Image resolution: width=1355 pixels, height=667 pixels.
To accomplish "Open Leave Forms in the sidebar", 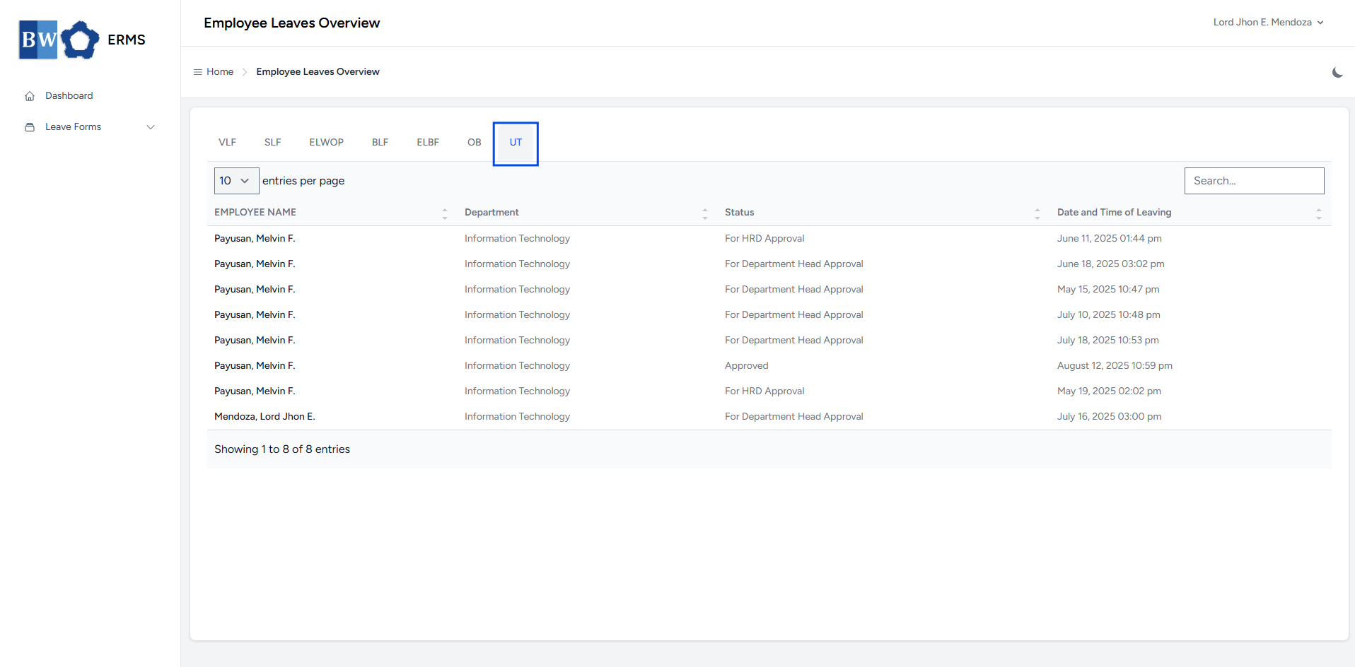I will 74,127.
